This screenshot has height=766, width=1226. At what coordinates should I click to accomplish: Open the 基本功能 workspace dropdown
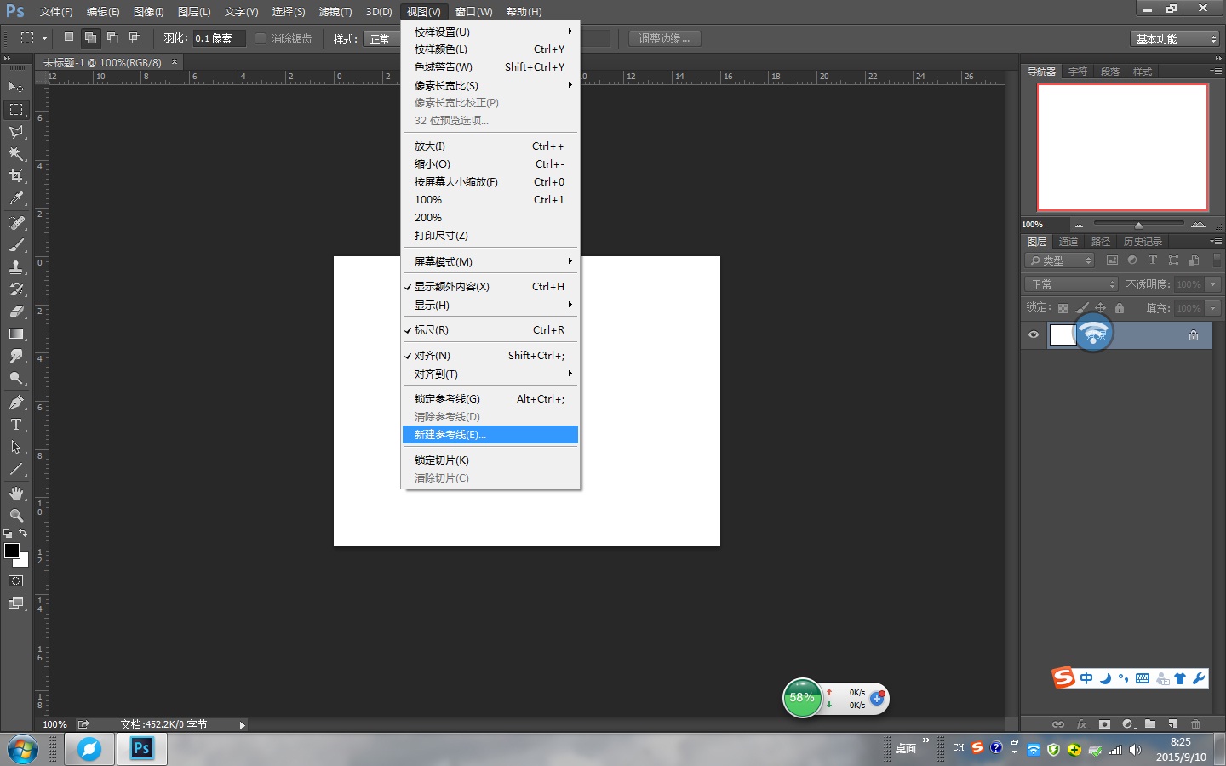[x=1176, y=39]
